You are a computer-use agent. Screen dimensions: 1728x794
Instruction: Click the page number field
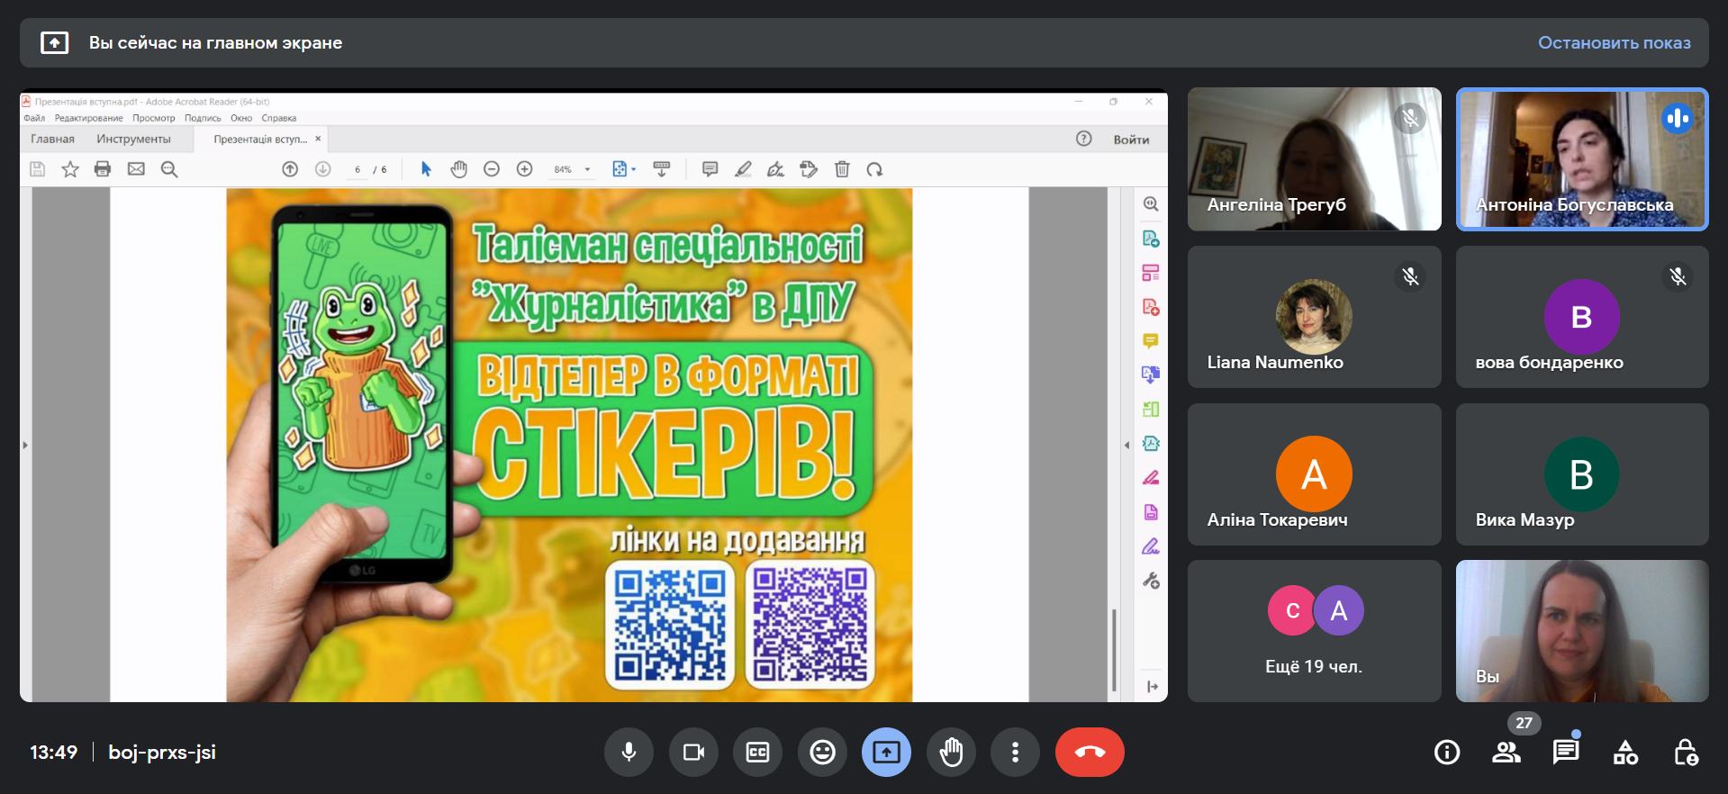357,169
